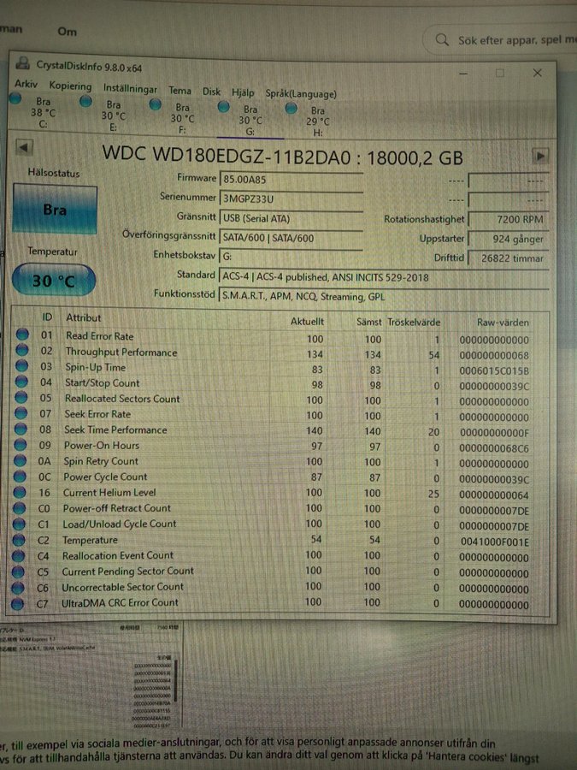Open the Tema menu

pos(180,91)
